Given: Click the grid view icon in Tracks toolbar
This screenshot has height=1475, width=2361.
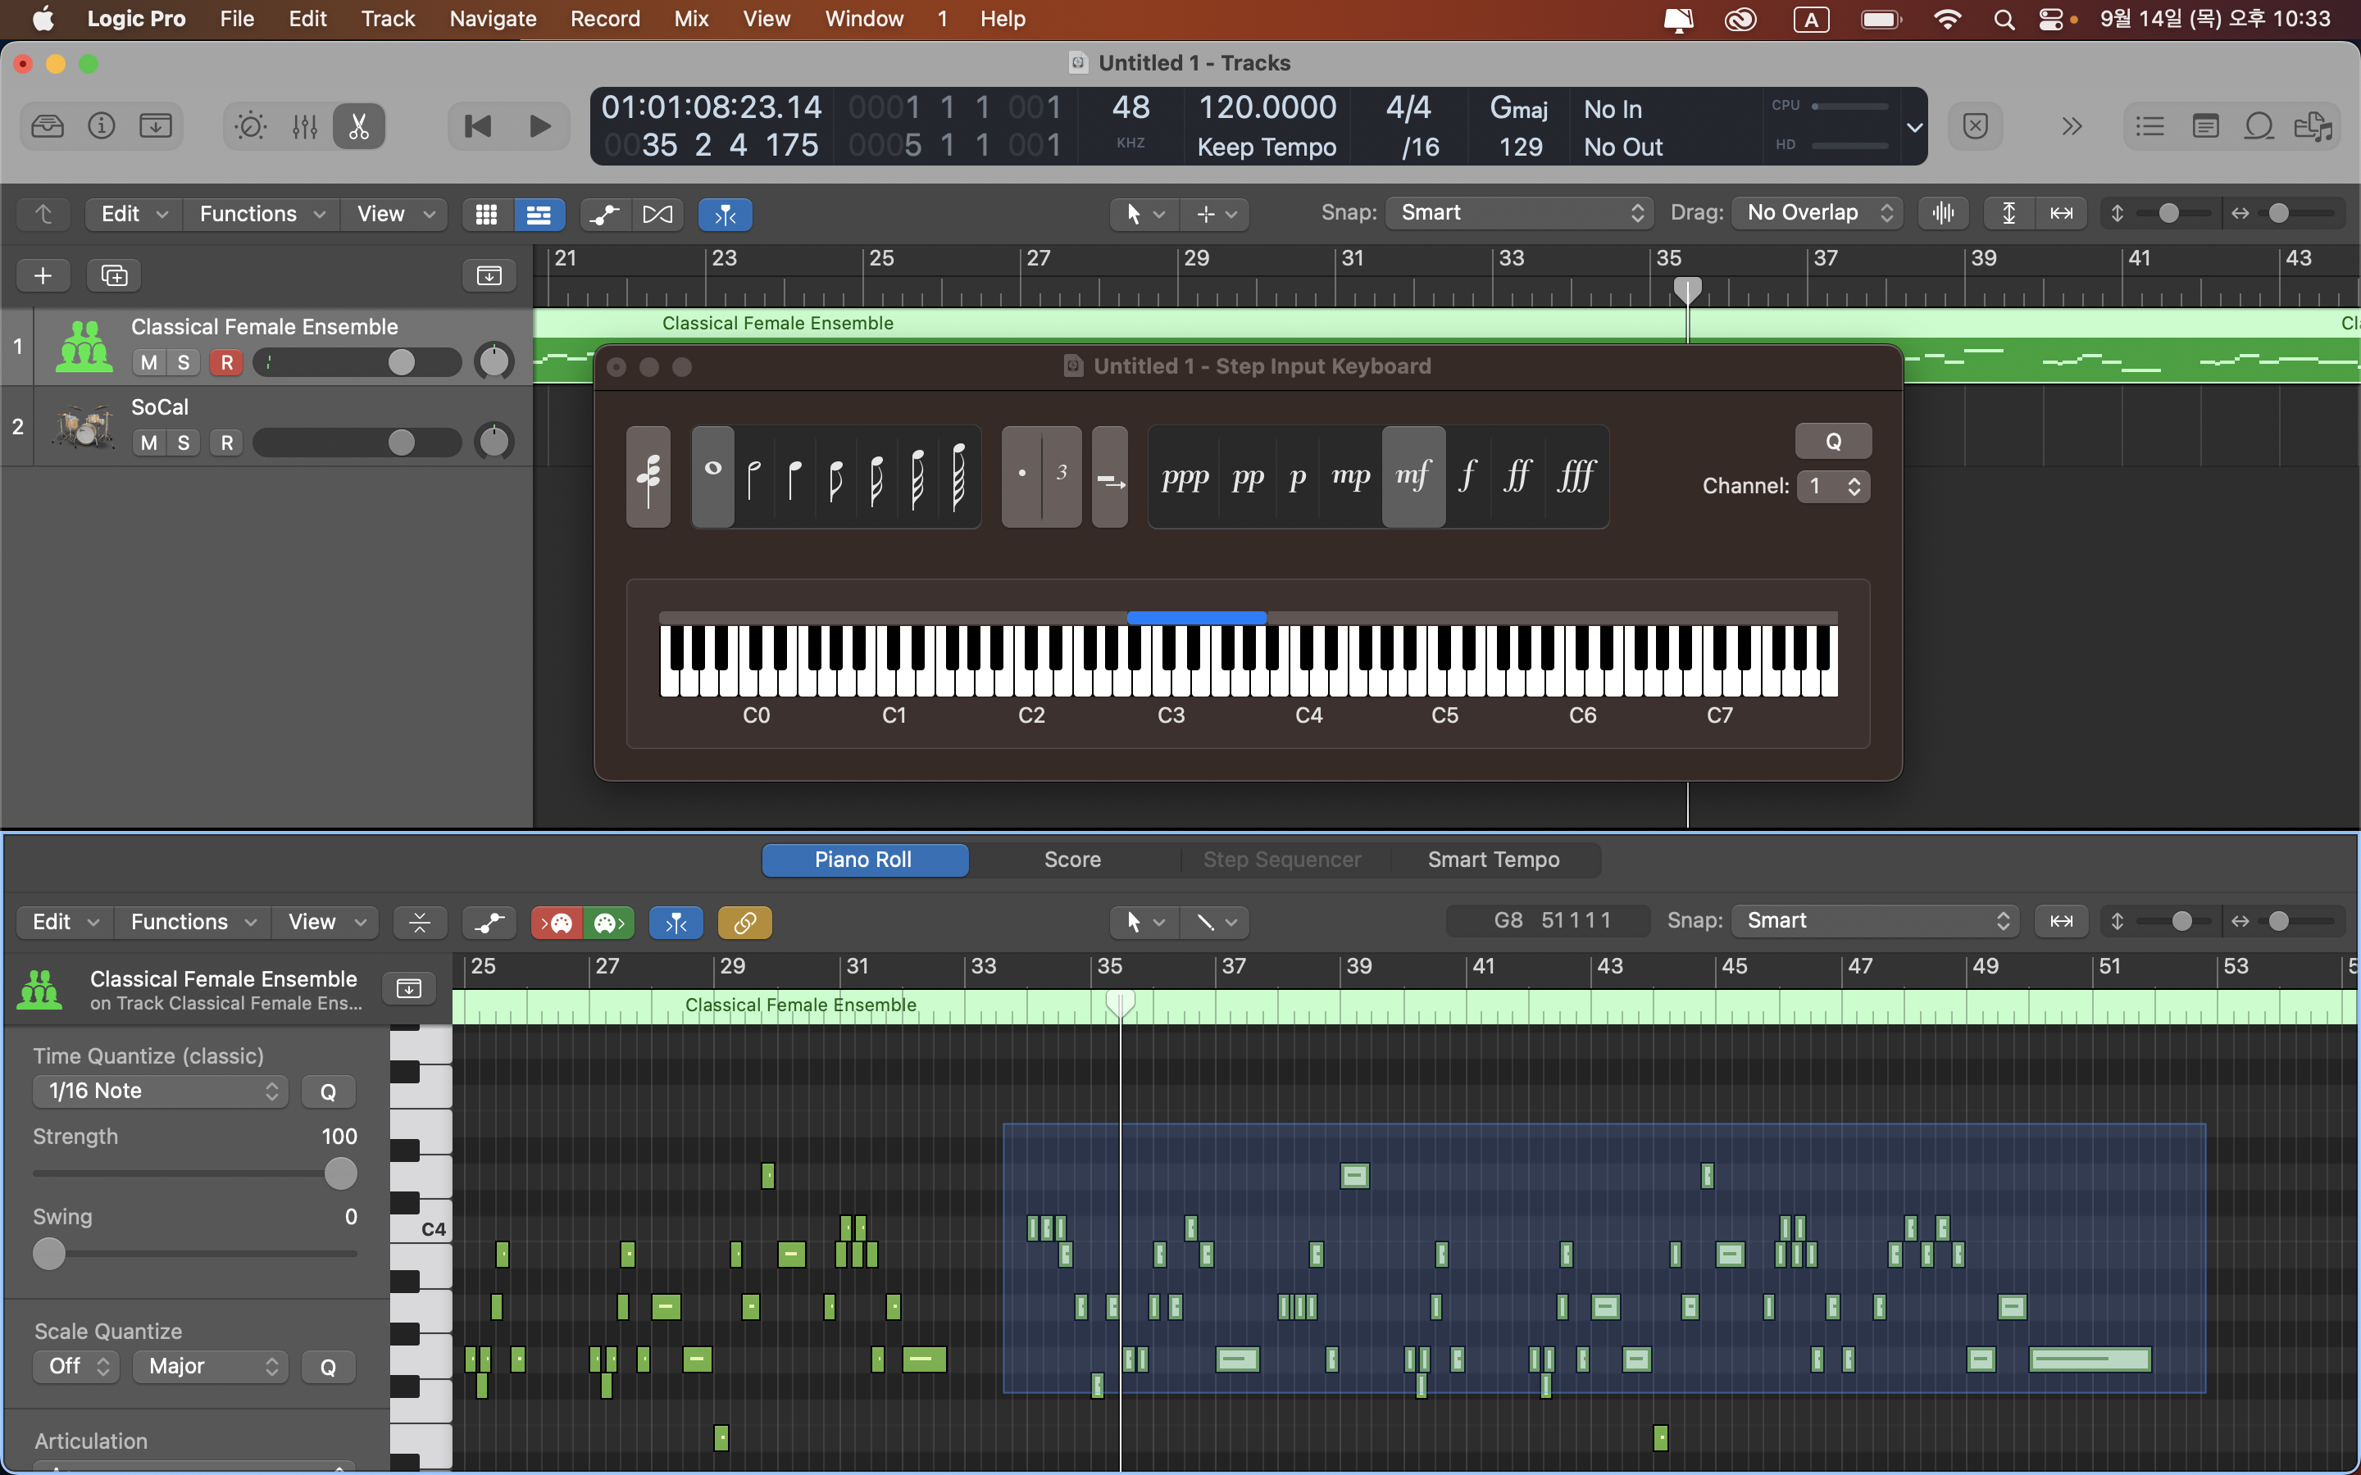Looking at the screenshot, I should tap(486, 215).
